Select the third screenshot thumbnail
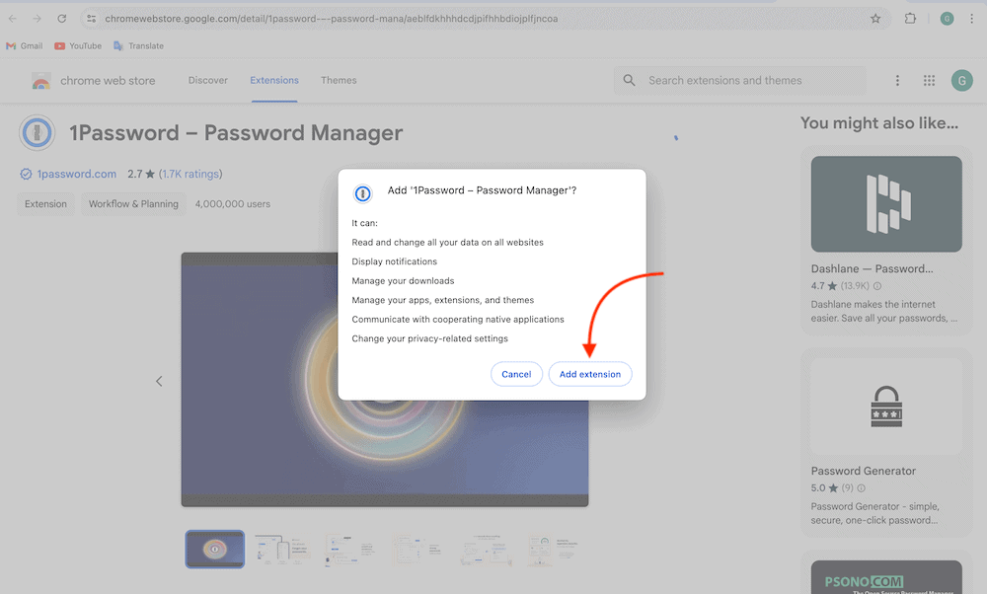The height and width of the screenshot is (594, 987). click(351, 550)
